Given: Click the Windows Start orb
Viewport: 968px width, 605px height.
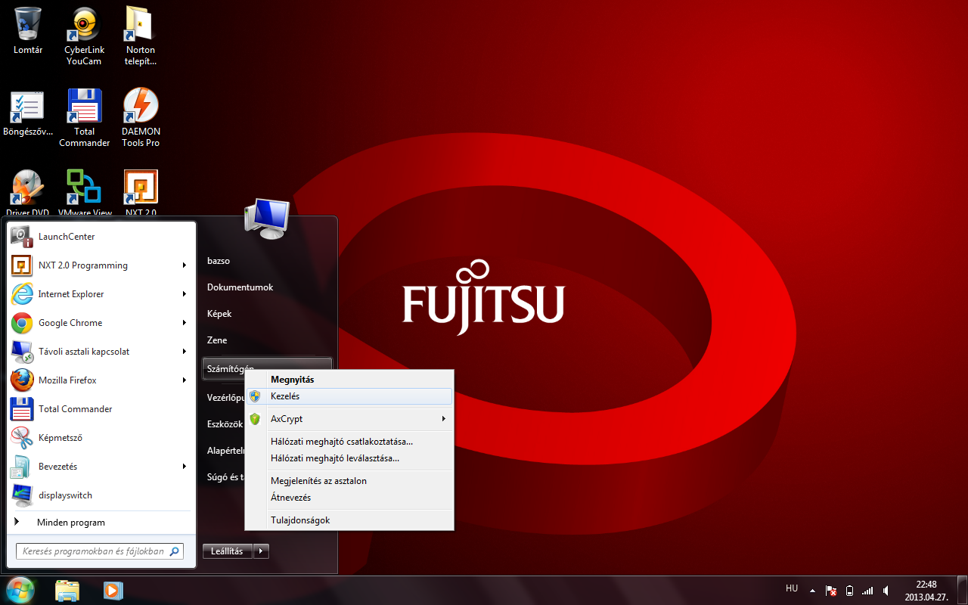Looking at the screenshot, I should click(x=20, y=590).
